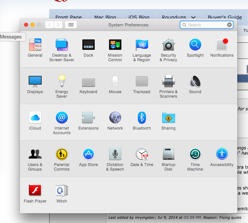Switch to Mac Blog tab in browser

[105, 17]
